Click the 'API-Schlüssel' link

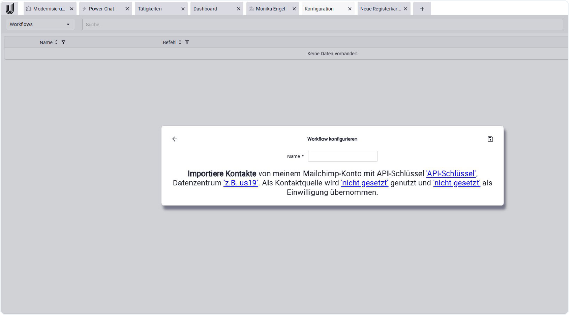451,174
